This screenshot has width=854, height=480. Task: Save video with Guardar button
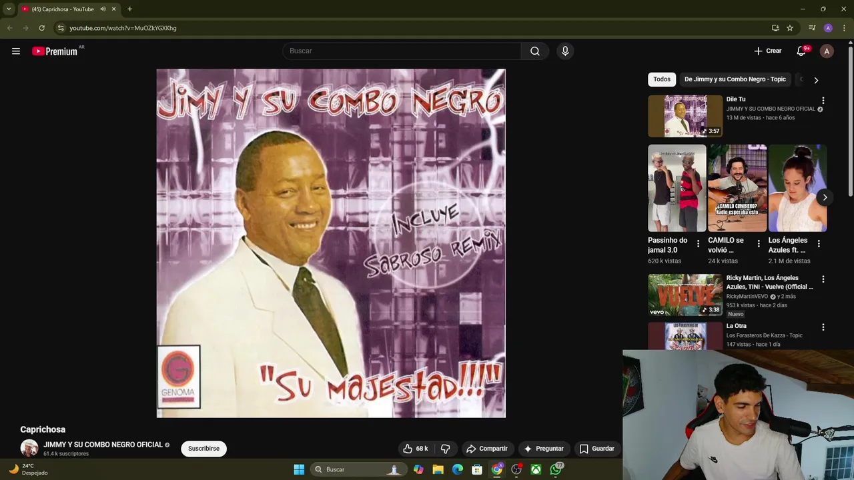[x=597, y=449]
